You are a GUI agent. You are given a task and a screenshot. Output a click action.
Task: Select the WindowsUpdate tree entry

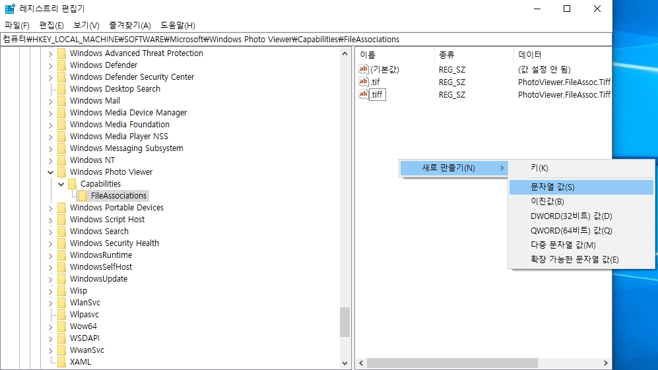tap(98, 279)
